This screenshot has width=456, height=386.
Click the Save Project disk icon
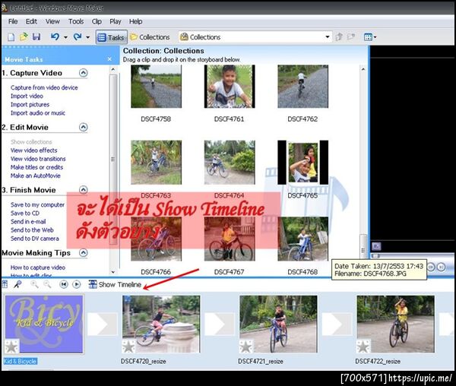point(36,37)
